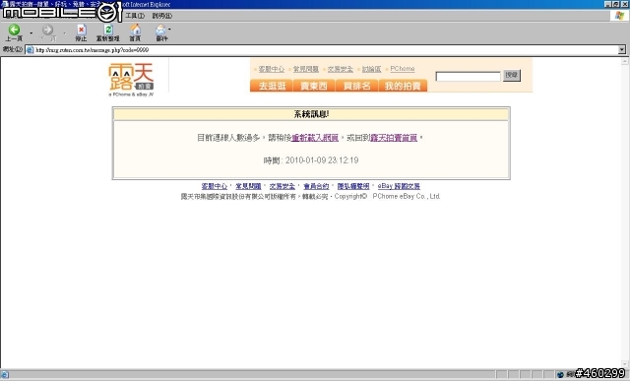Click the 系統訊息! heading
The height and width of the screenshot is (381, 630).
(311, 114)
